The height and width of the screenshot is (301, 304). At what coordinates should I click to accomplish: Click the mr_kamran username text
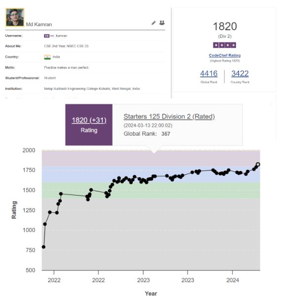(x=59, y=36)
